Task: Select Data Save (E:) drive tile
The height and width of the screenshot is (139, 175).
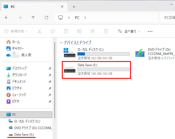Action: pyautogui.click(x=97, y=70)
